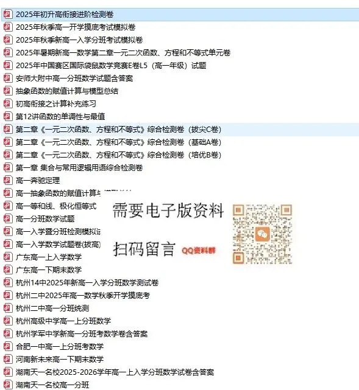Click PDF icon beside 2025年秋季高一开学摸底考试模拟卷
Screen dimensions: 359x390
[x=8, y=27]
